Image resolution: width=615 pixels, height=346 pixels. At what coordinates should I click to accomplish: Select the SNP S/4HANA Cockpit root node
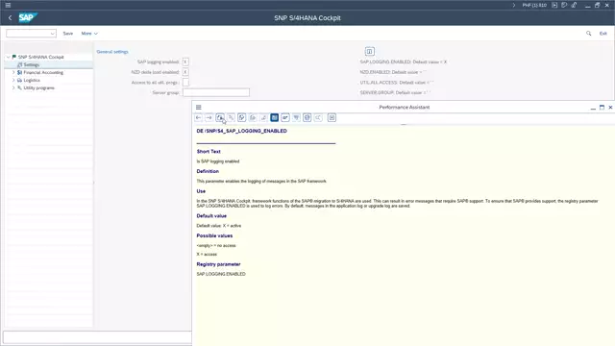pos(40,57)
